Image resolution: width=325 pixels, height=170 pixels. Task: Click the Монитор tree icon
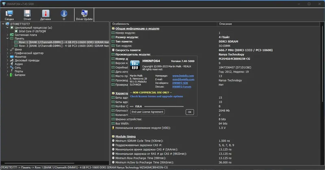pyautogui.click(x=12, y=57)
